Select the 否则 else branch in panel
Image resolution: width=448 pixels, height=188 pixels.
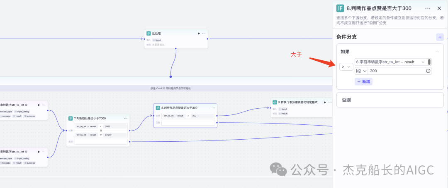point(390,100)
